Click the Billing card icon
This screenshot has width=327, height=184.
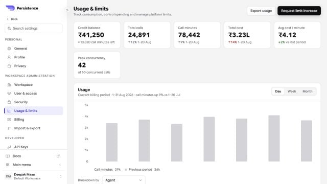[x=9, y=120]
